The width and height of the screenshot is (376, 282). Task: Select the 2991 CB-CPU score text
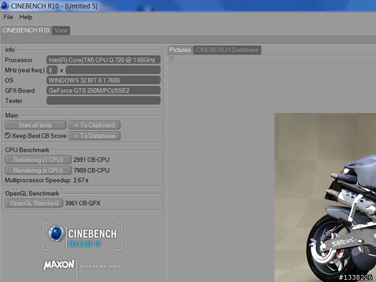coord(92,160)
